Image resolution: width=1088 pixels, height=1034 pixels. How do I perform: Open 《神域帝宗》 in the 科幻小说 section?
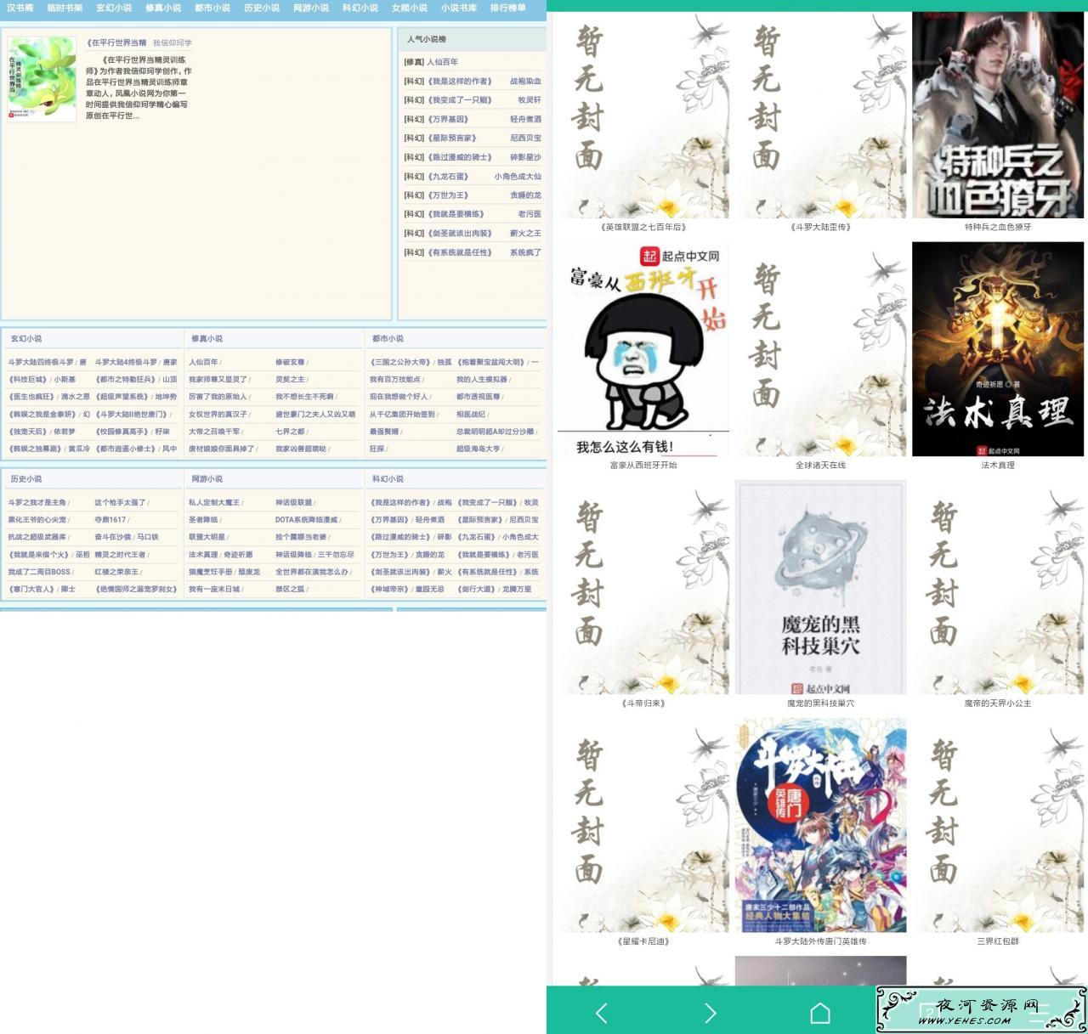point(390,589)
